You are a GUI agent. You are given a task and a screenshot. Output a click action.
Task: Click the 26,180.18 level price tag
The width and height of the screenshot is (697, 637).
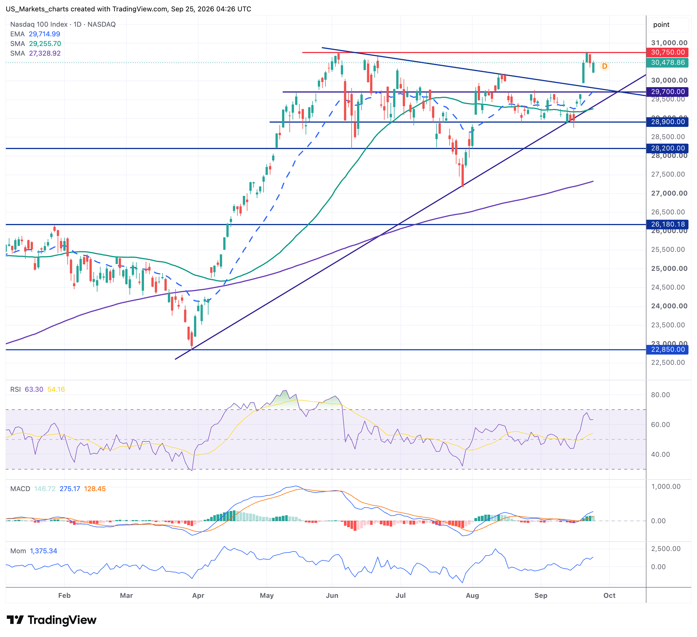pyautogui.click(x=667, y=224)
